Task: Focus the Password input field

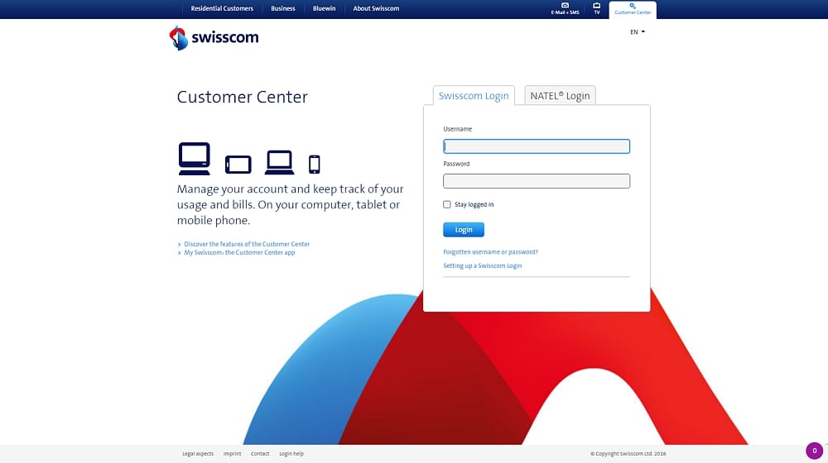Action: coord(537,181)
